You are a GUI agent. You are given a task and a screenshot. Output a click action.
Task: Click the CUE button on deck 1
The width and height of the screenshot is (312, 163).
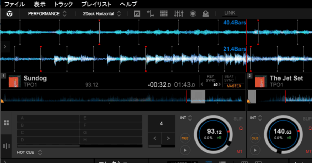pyautogui.click(x=185, y=138)
